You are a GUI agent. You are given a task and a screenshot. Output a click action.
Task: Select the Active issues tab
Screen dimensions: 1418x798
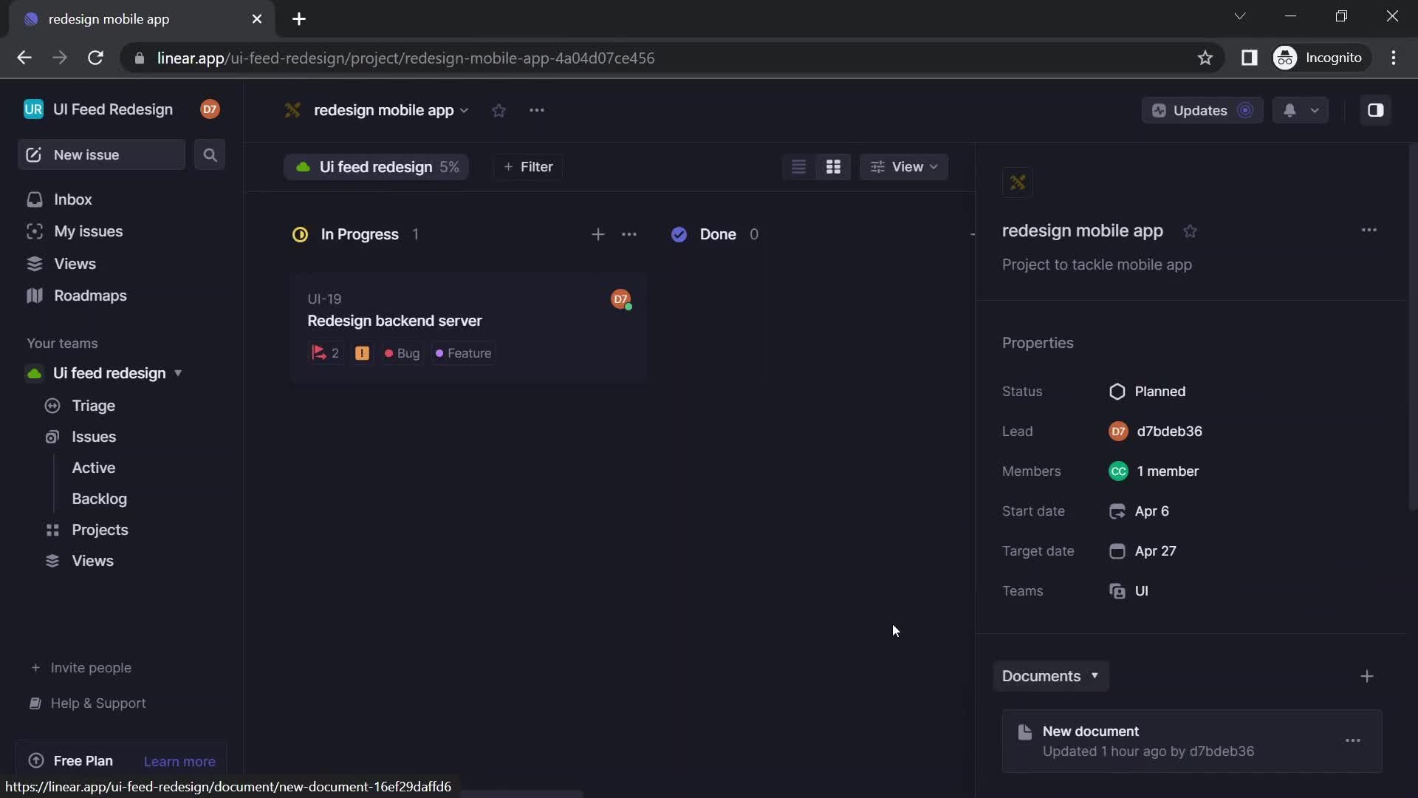point(94,468)
